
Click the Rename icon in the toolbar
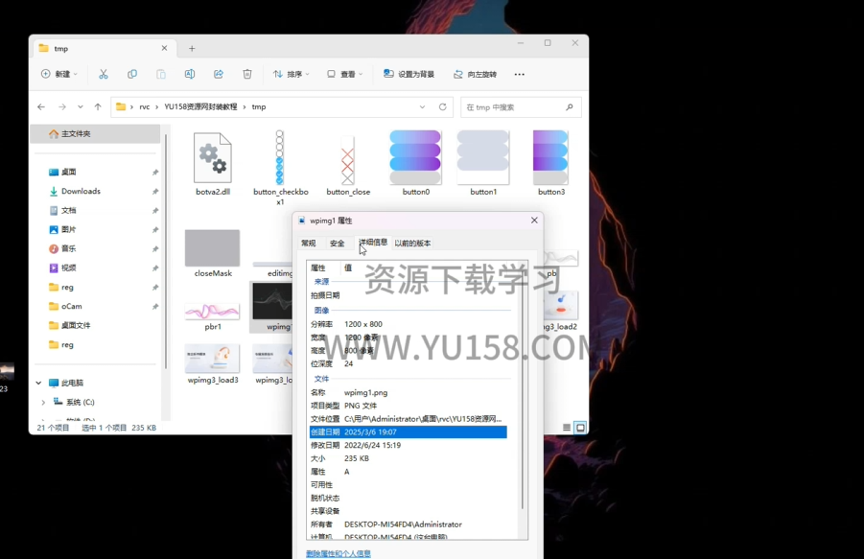point(191,74)
